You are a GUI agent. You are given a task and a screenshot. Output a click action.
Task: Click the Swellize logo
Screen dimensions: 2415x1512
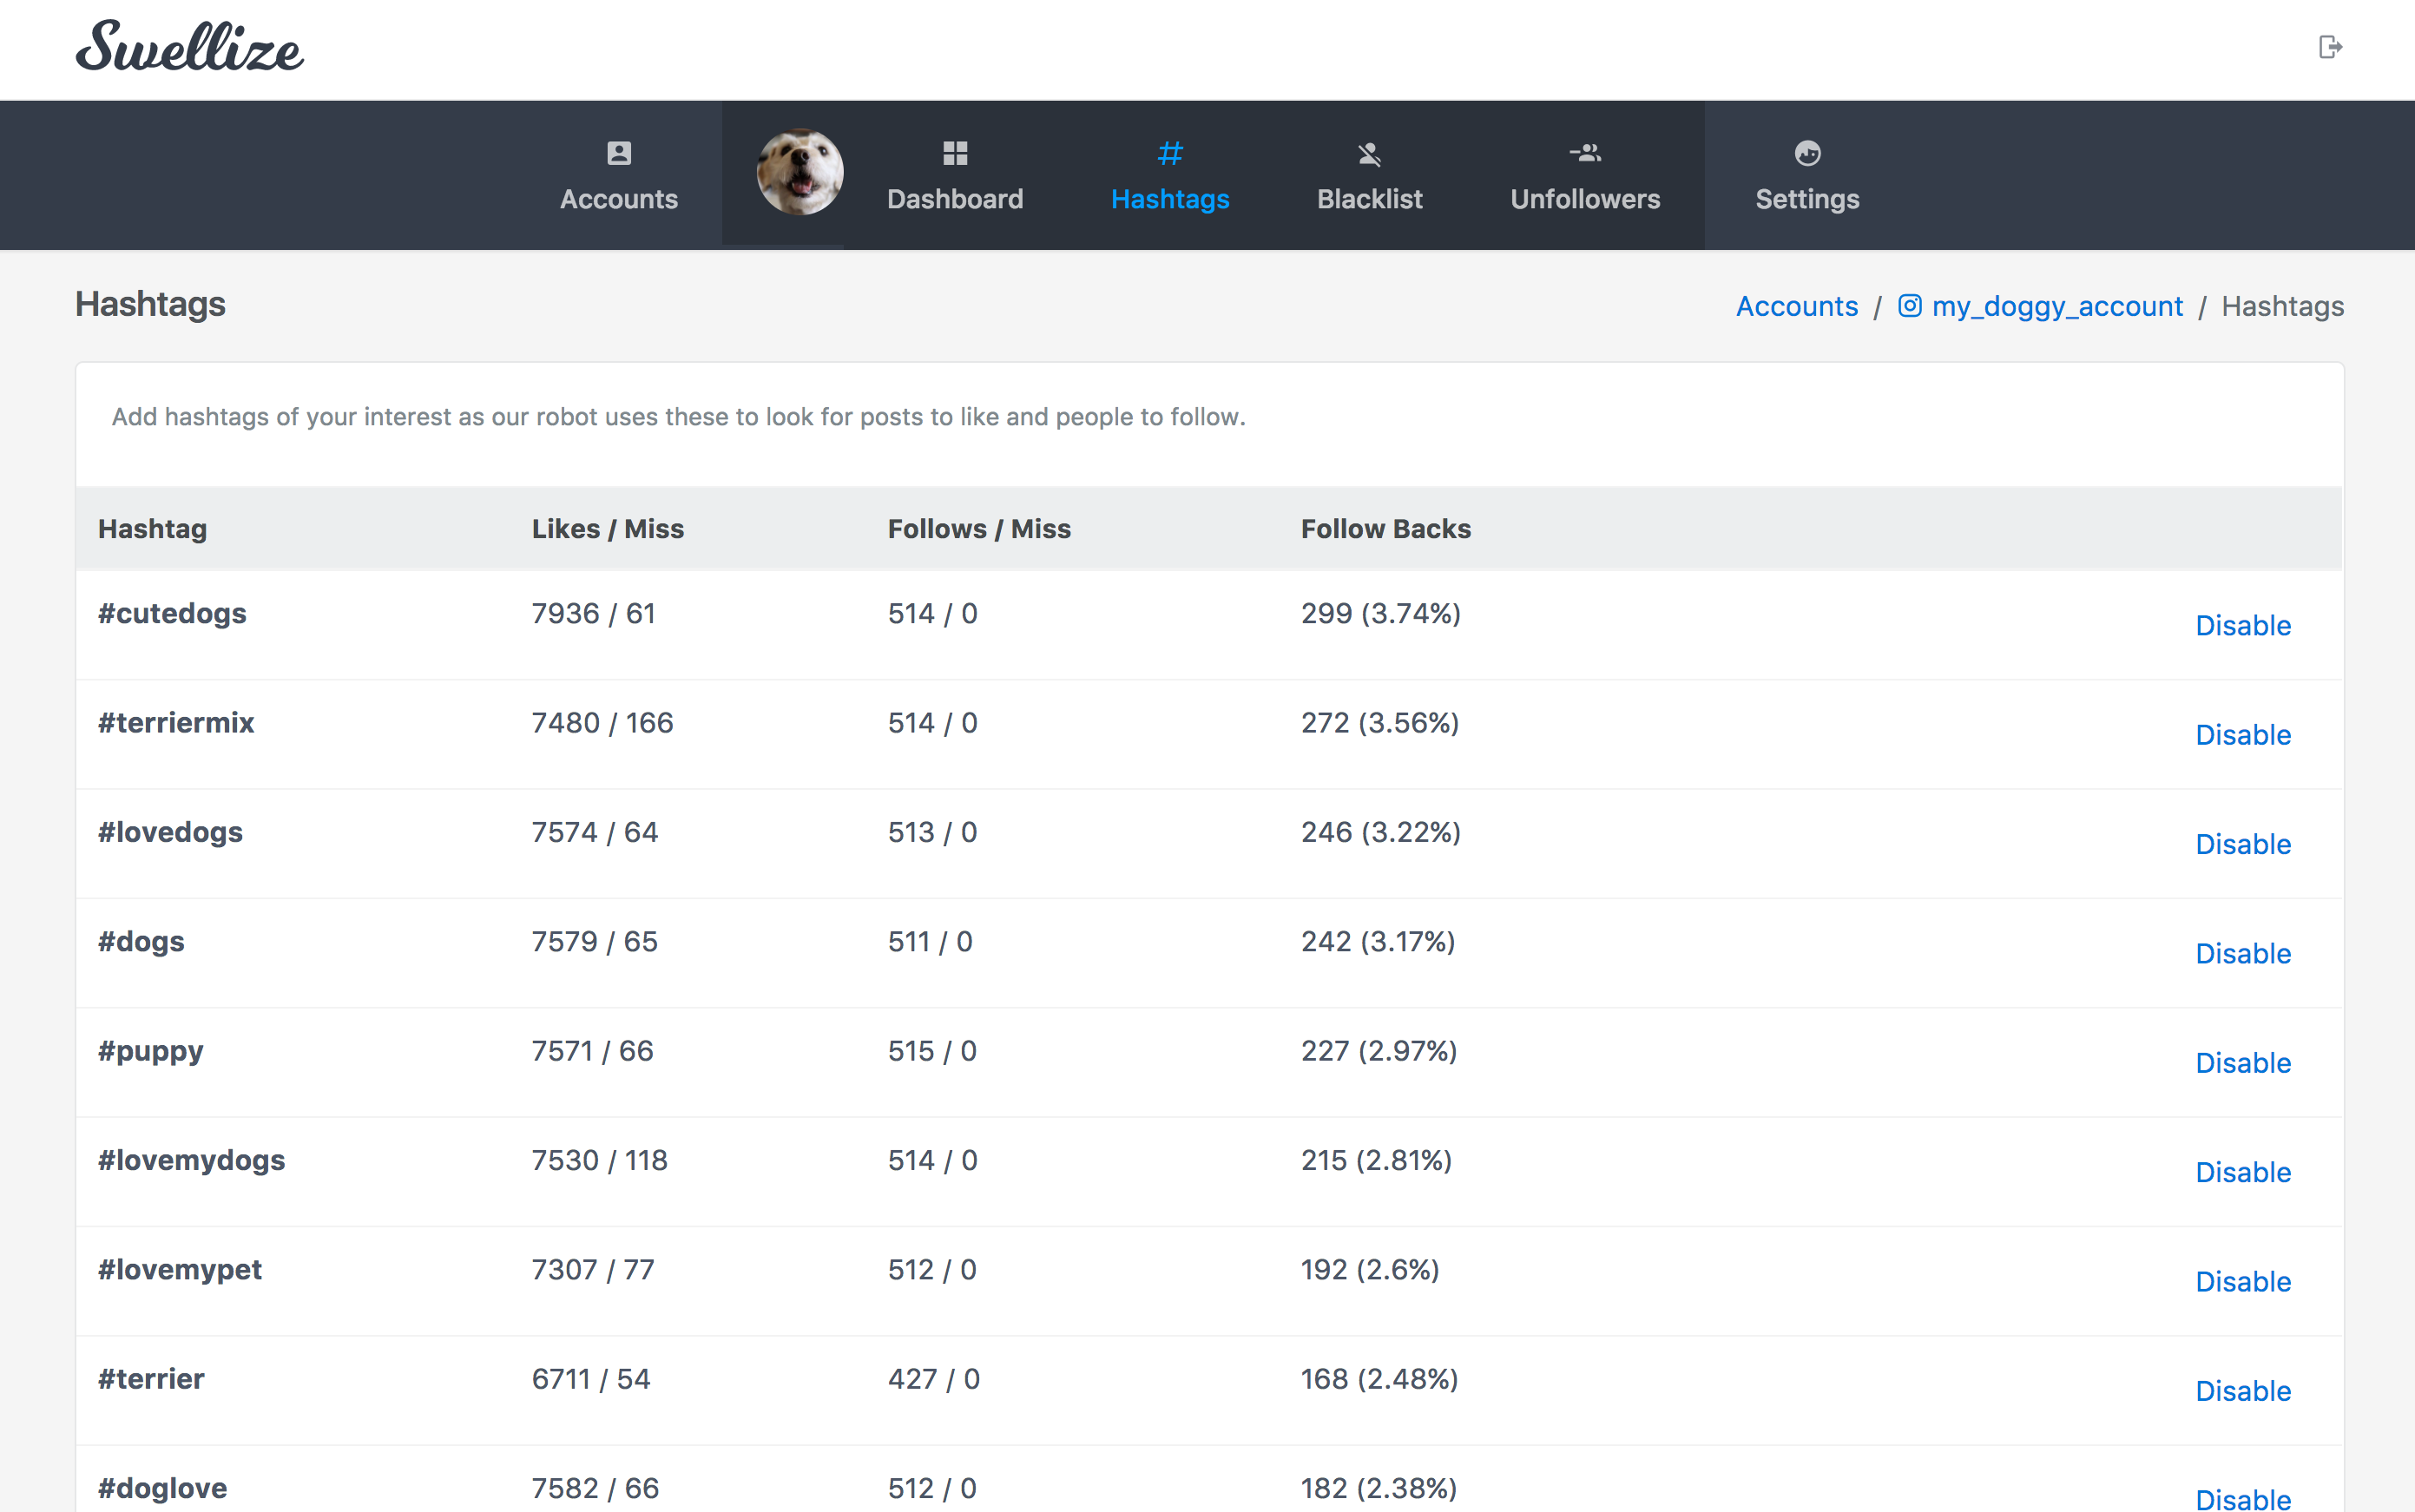point(190,47)
